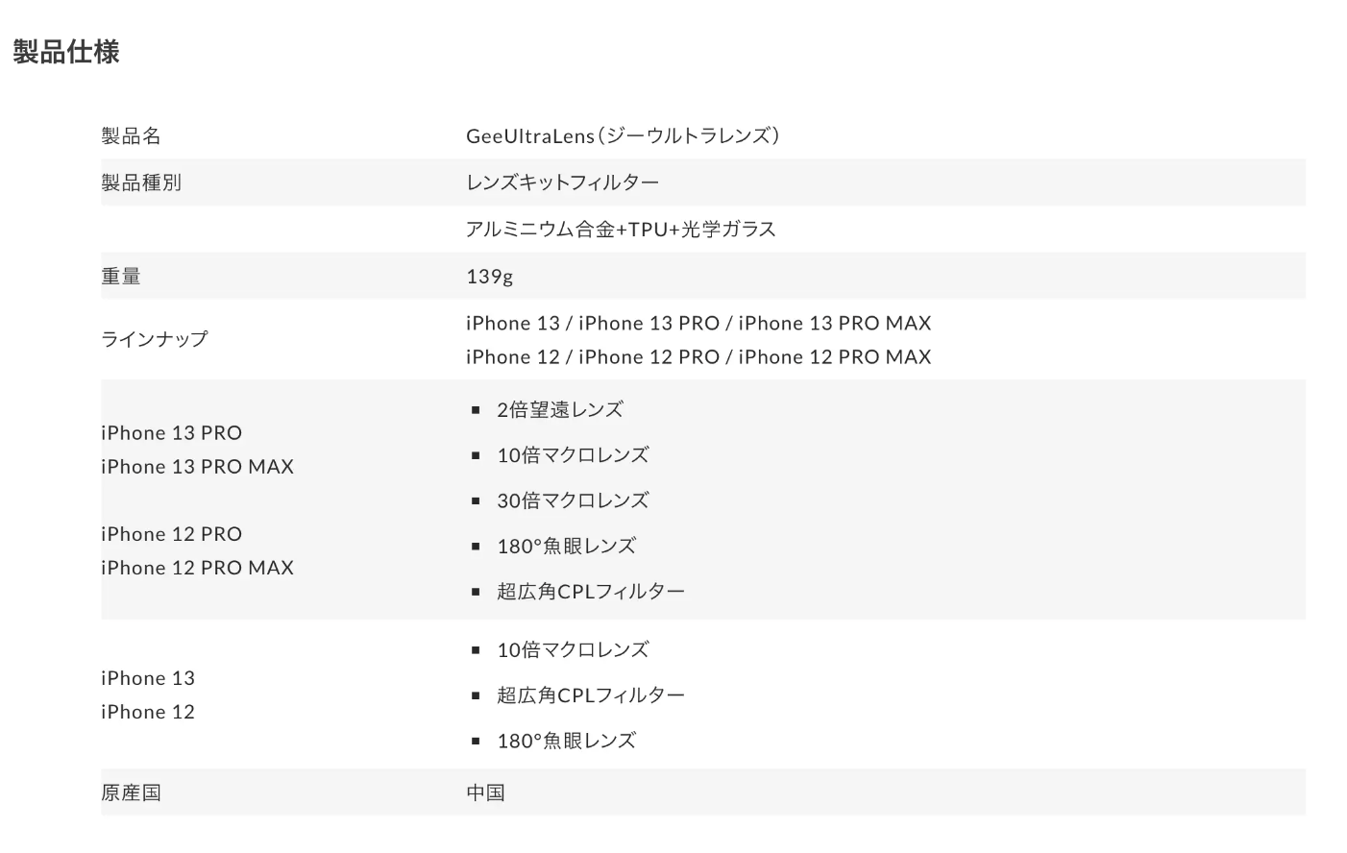This screenshot has height=853, width=1347.
Task: Select the 重量 label
Action: point(121,277)
